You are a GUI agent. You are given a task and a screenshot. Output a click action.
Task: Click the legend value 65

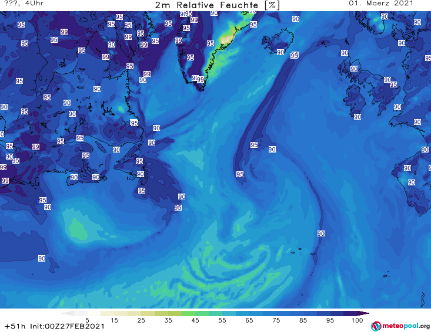(x=249, y=320)
